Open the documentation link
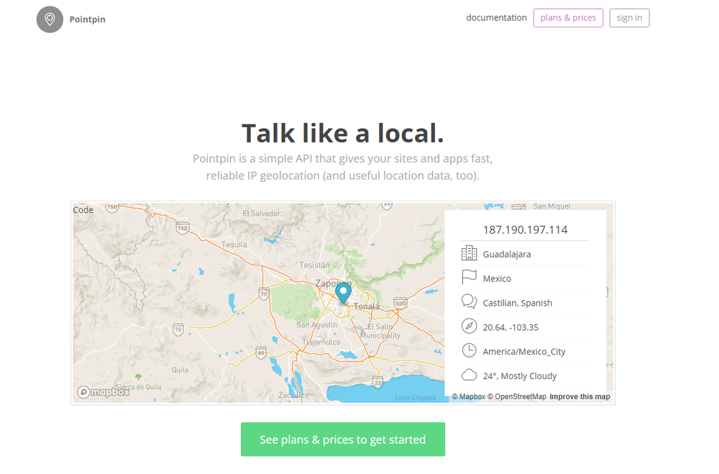 coord(496,17)
